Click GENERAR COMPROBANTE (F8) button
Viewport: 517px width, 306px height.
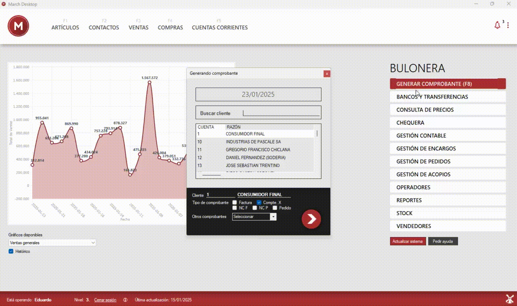coord(448,84)
